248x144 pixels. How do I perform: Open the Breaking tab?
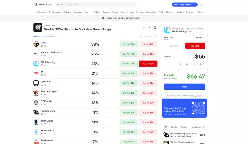[78, 12]
